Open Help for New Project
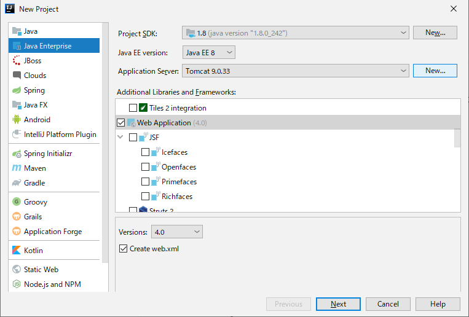The width and height of the screenshot is (469, 317). coord(438,304)
